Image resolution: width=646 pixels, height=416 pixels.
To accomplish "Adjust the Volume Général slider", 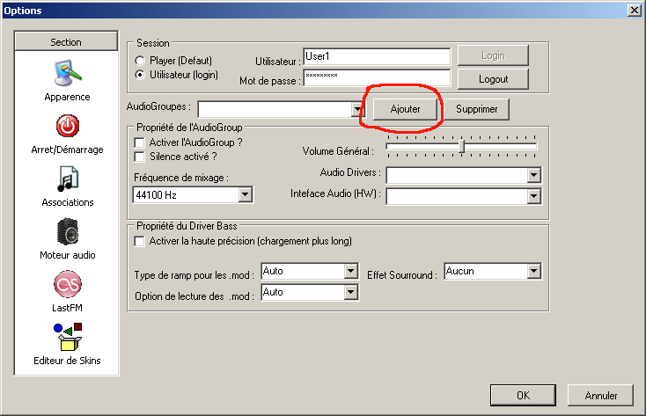I will (462, 147).
